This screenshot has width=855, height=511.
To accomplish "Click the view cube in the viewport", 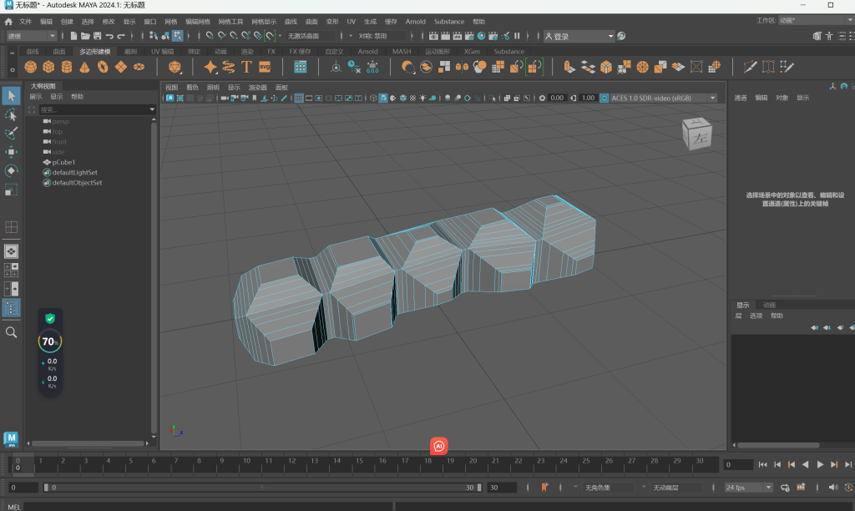I will [697, 134].
